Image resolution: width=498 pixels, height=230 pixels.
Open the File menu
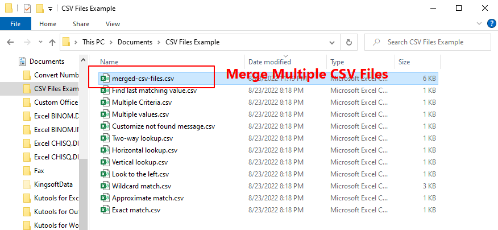16,24
